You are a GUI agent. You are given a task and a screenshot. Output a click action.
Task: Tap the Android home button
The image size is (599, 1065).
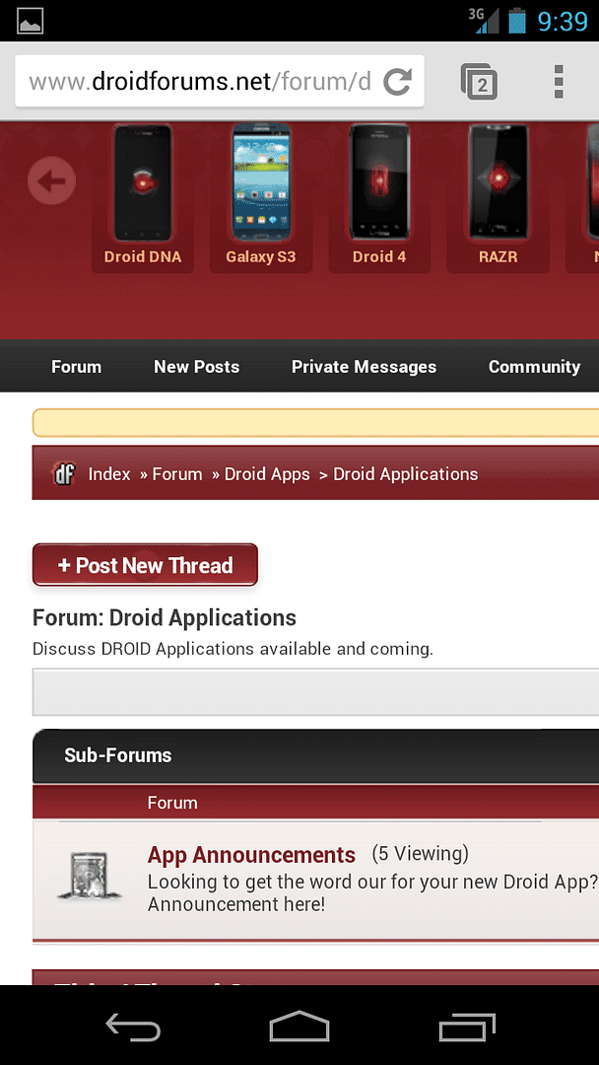pyautogui.click(x=299, y=1026)
